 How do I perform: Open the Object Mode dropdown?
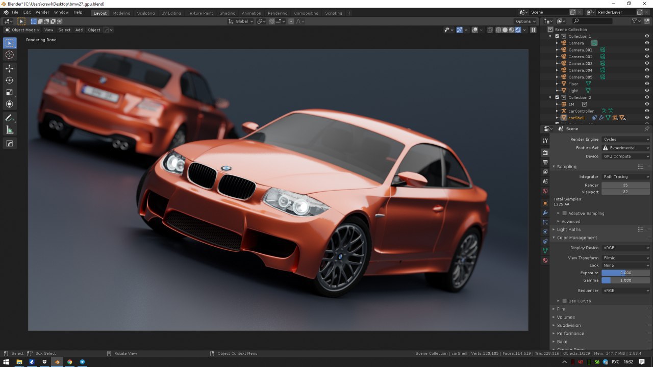pos(22,30)
